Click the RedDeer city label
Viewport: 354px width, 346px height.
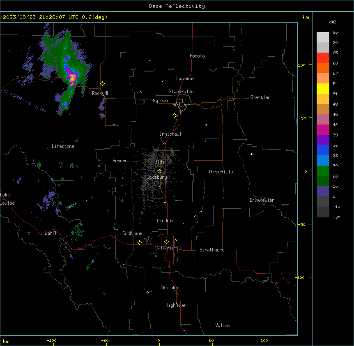181,105
